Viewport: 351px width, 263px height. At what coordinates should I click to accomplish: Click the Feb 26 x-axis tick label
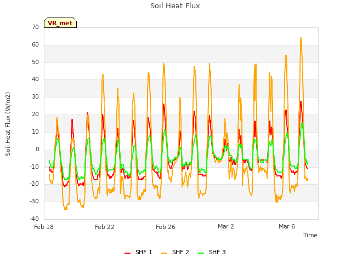[166, 227]
